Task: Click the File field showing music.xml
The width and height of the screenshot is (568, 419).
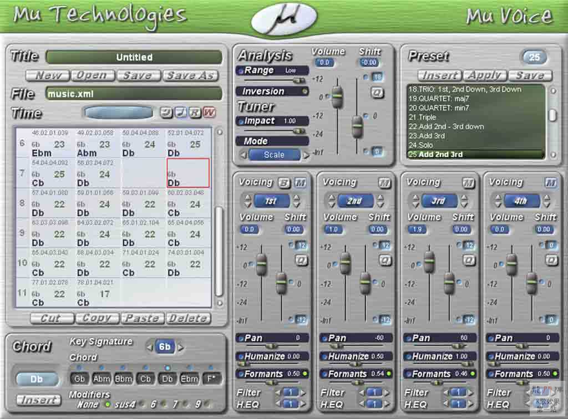Action: pyautogui.click(x=134, y=94)
